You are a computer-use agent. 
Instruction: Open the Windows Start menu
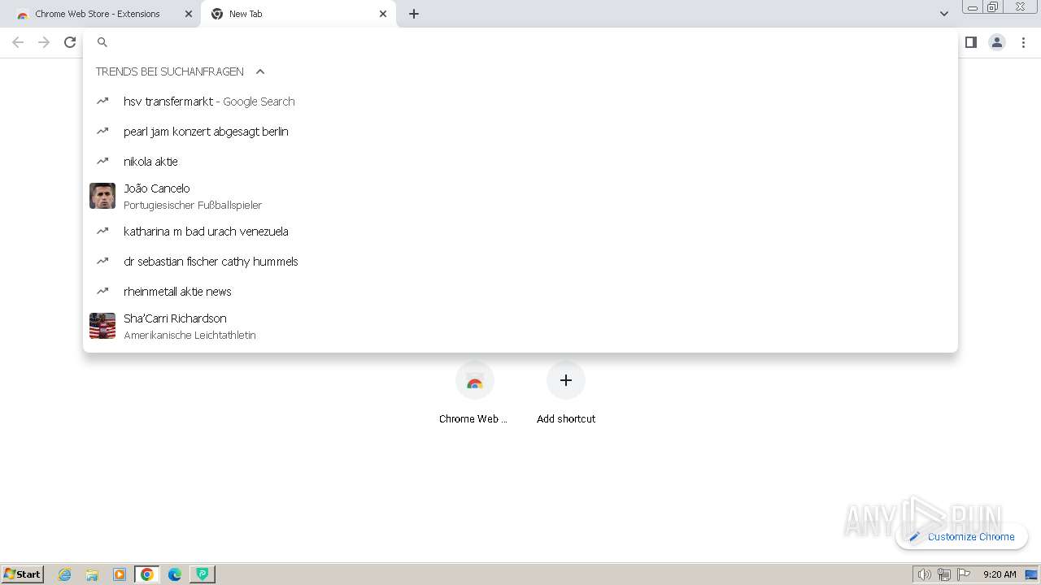tap(23, 574)
